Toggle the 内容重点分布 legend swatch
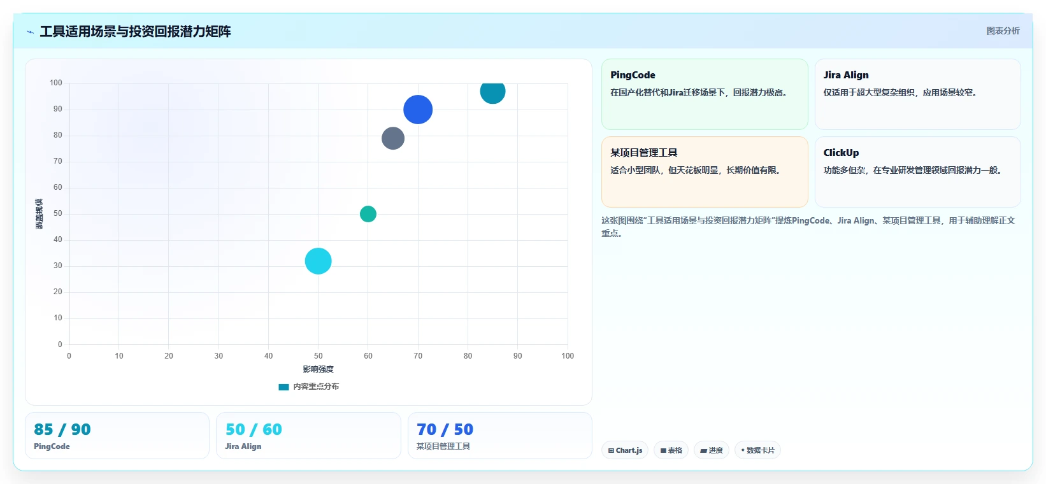The height and width of the screenshot is (484, 1046). click(284, 387)
